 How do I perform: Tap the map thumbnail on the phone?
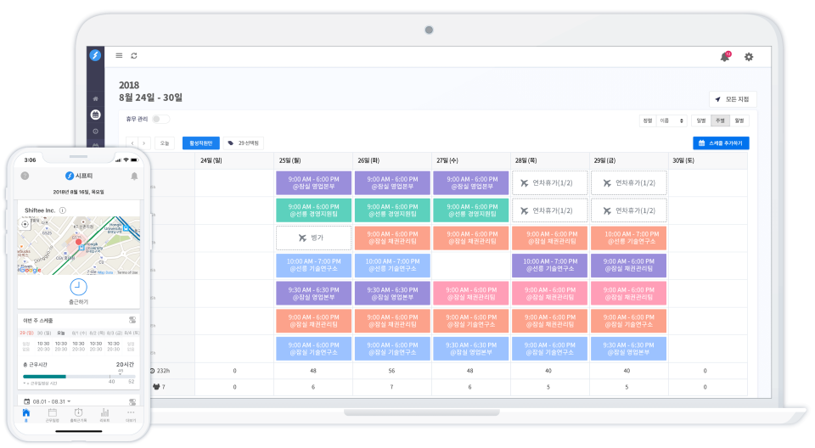click(79, 246)
